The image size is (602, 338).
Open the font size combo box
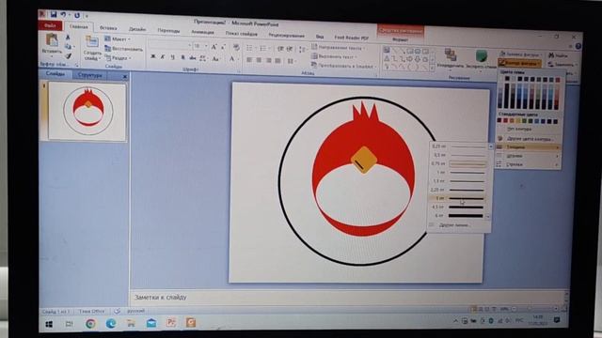click(x=200, y=46)
